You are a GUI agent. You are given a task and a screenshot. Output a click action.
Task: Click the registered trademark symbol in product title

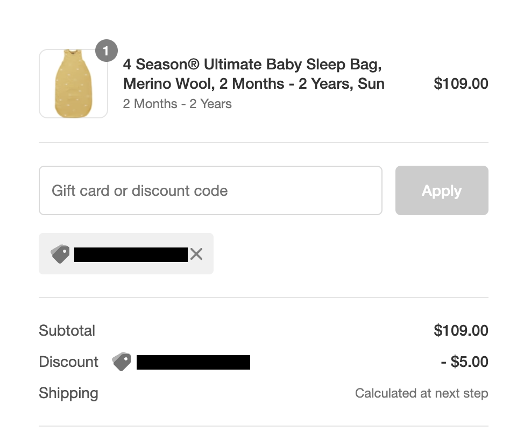193,65
